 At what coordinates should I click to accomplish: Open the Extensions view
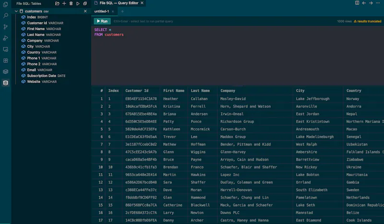coord(5,60)
